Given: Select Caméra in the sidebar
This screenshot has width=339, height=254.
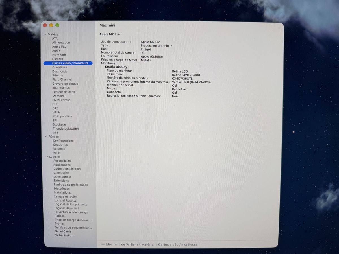Looking at the screenshot, I should pyautogui.click(x=58, y=59).
